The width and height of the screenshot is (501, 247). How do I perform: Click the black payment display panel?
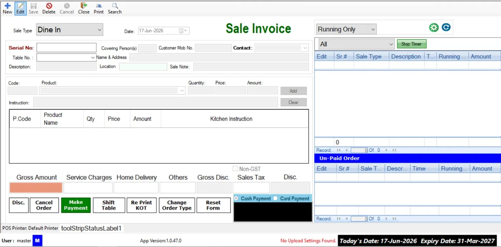pyautogui.click(x=273, y=212)
